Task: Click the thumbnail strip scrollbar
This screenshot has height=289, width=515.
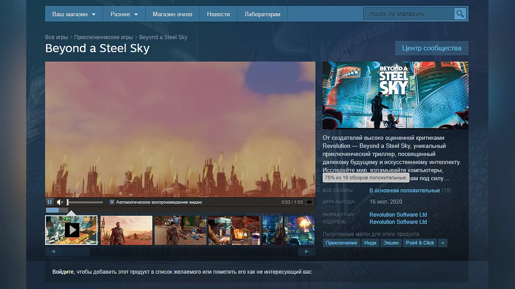Action: coord(180,252)
